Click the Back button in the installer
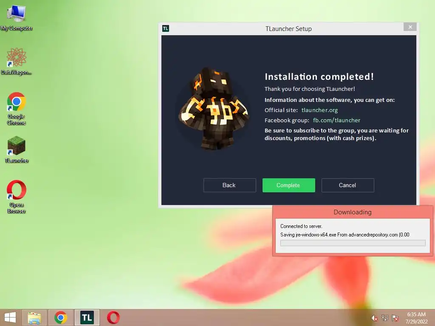Image resolution: width=435 pixels, height=326 pixels. 229,185
